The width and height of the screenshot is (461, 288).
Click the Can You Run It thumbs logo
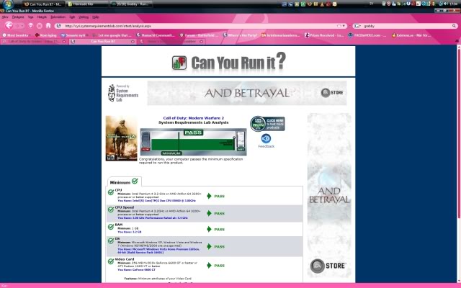[180, 62]
